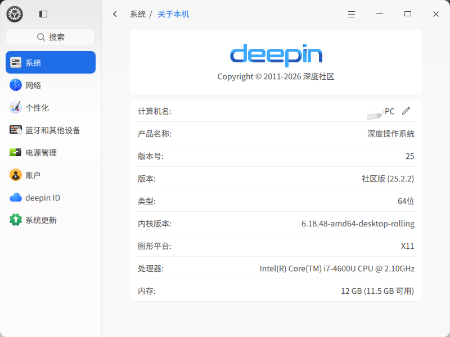
Task: Click memory value 12 GB (11.5 GB 可用)
Action: coord(377,291)
